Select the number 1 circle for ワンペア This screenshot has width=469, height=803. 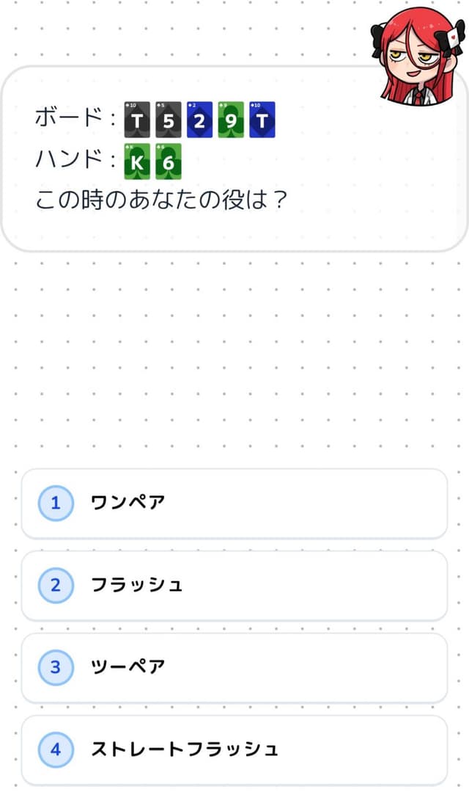[55, 504]
